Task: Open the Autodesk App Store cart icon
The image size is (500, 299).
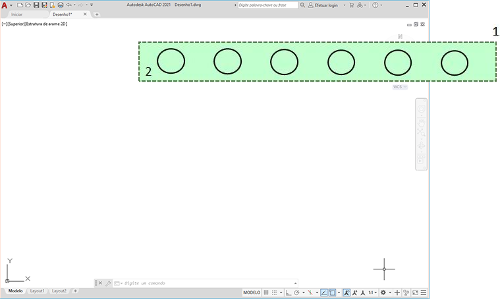Action: [351, 5]
